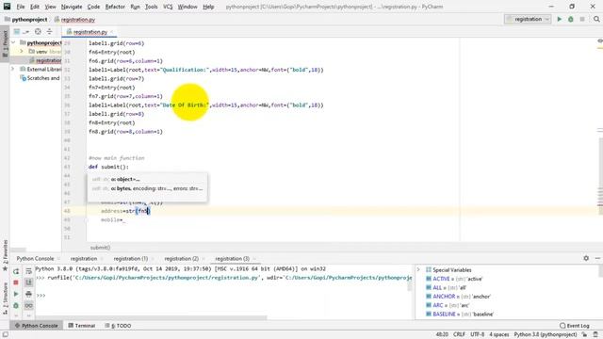The height and width of the screenshot is (339, 603).
Task: Click the 4 spaces indent status entry
Action: click(498, 335)
